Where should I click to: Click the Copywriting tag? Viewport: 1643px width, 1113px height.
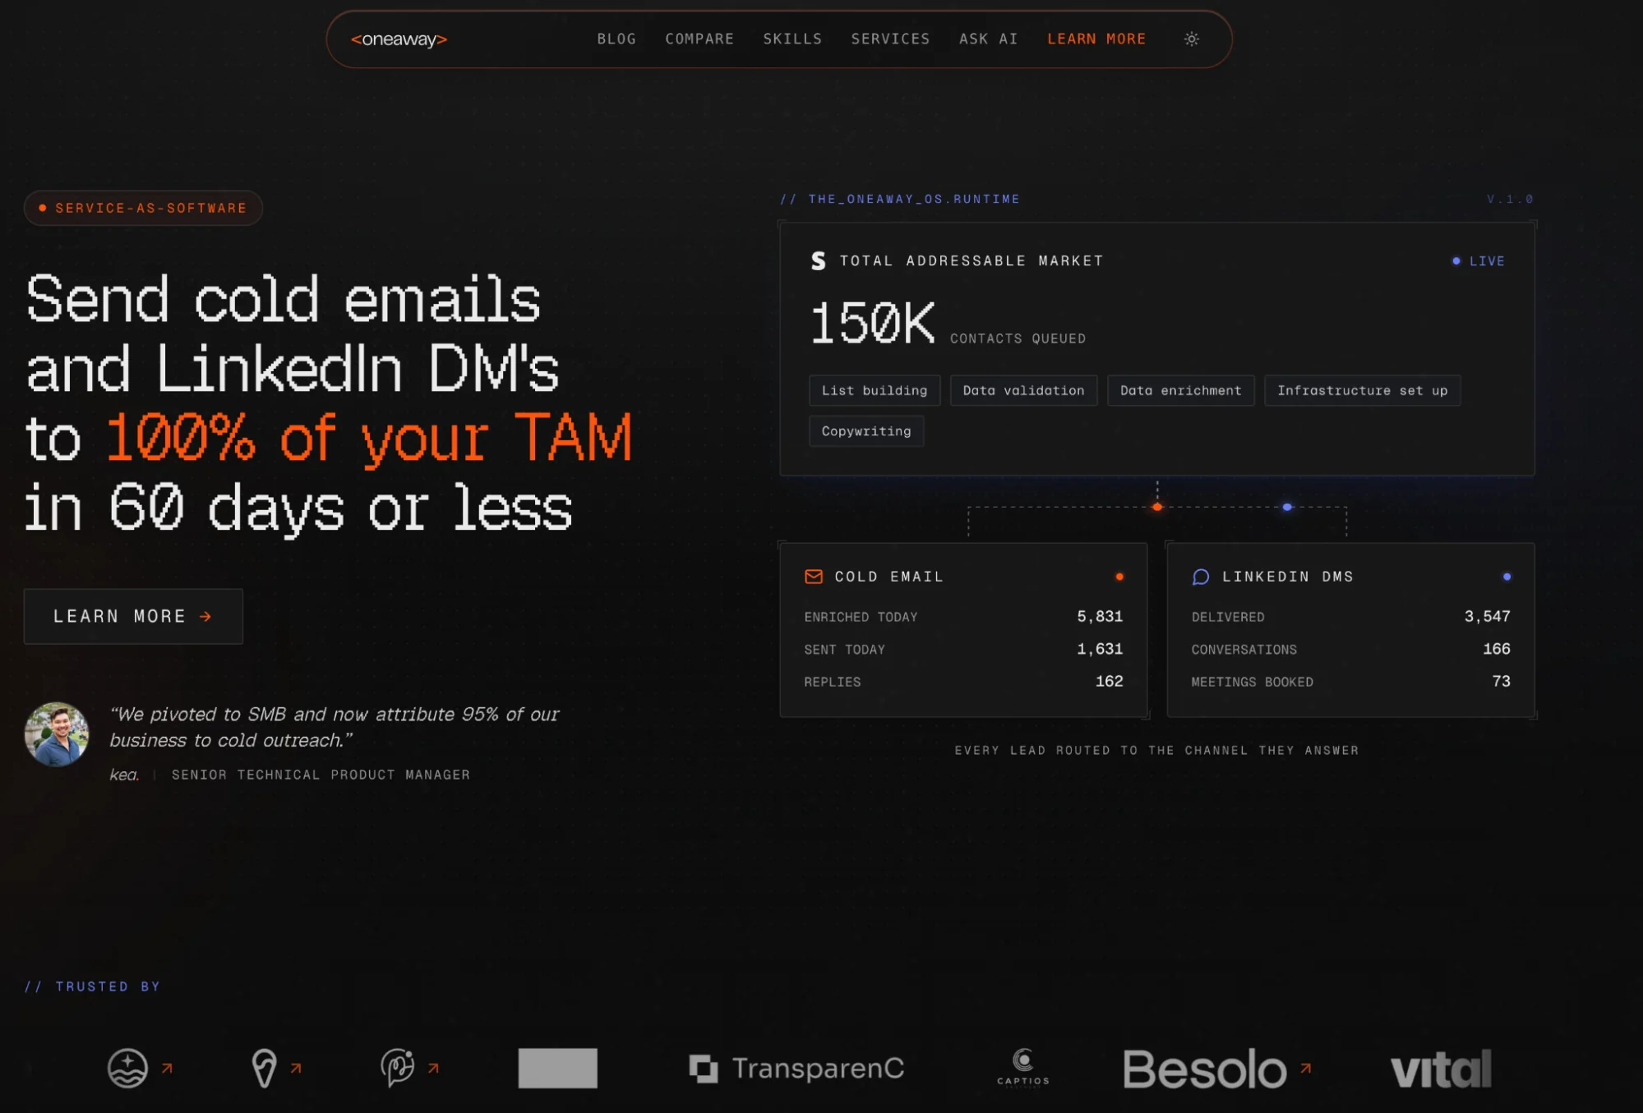866,430
